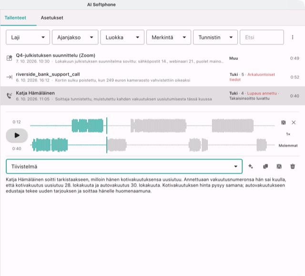Click the Arkaluontoiset tiedot tag

252,77
